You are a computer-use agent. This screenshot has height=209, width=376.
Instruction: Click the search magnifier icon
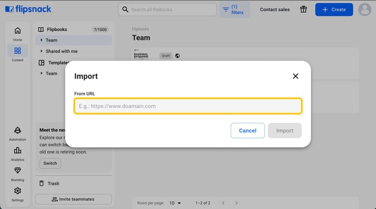(125, 10)
